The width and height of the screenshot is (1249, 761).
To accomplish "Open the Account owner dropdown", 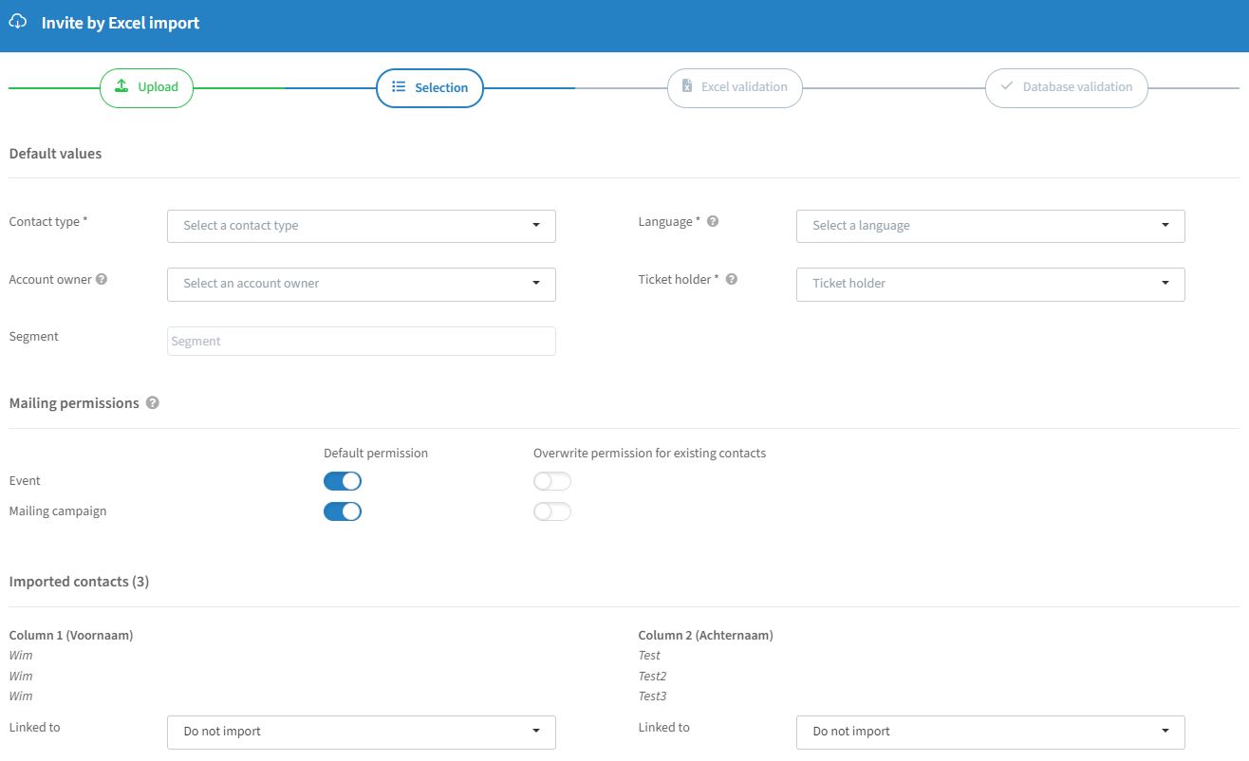I will point(361,284).
